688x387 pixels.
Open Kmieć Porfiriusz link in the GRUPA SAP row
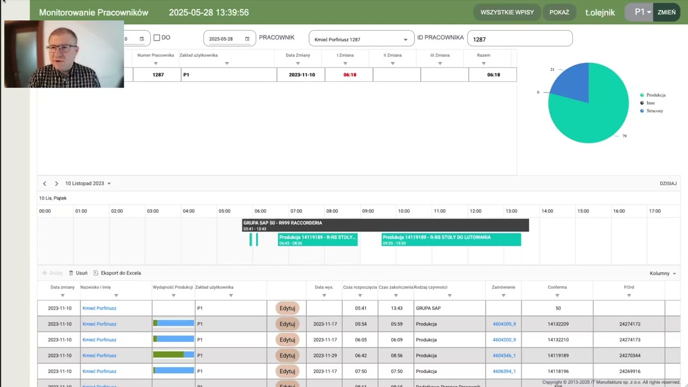click(99, 308)
